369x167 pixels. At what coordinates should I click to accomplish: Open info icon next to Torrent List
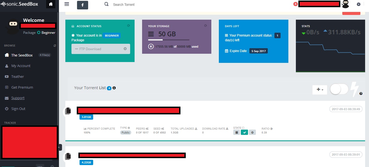pos(114,88)
